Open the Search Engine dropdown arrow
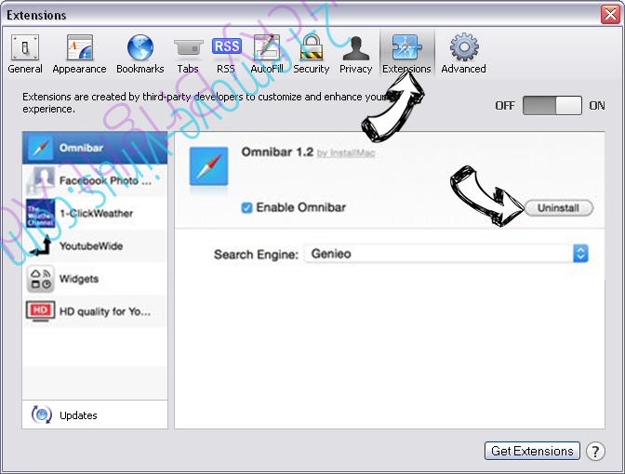This screenshot has height=474, width=625. (580, 254)
